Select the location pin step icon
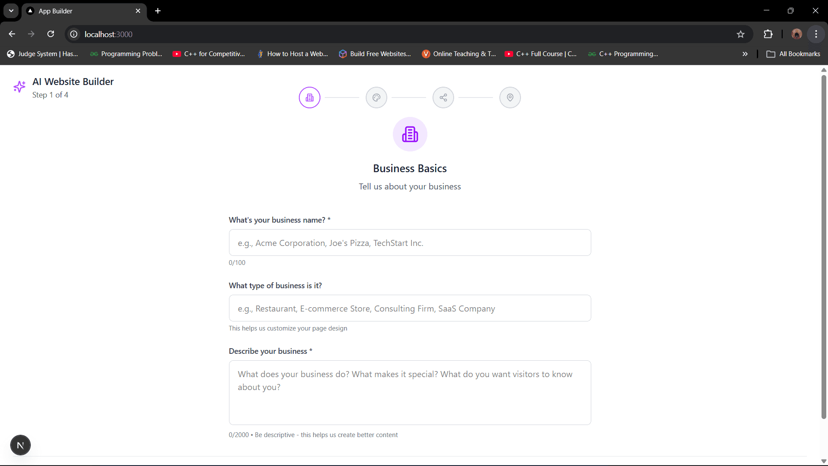 510,98
